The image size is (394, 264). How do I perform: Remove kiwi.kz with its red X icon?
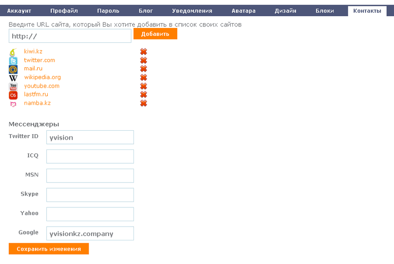click(x=143, y=52)
